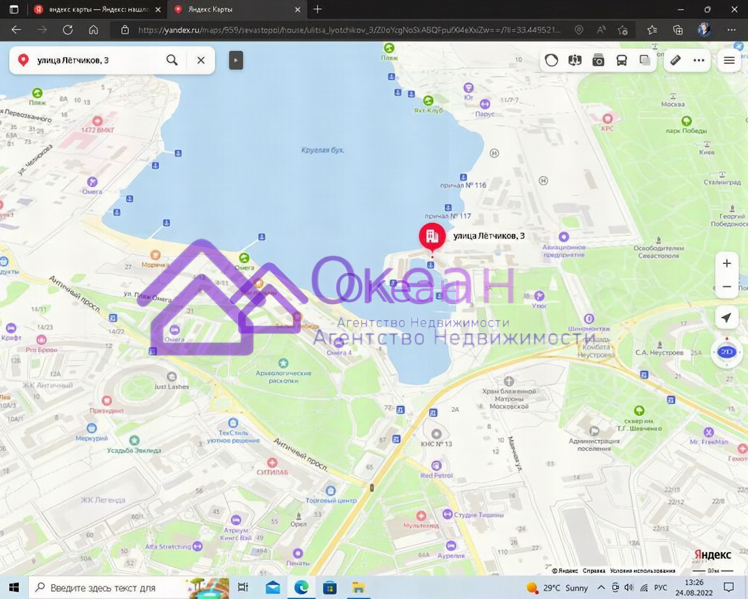Viewport: 748px width, 599px height.
Task: Open the map layers selector
Action: [x=645, y=60]
